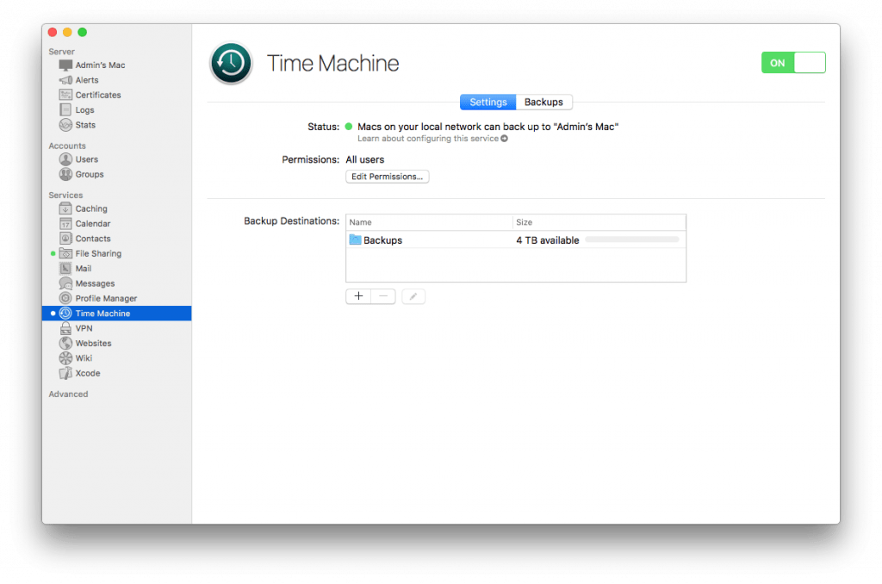Select the Caching service icon

[x=67, y=208]
